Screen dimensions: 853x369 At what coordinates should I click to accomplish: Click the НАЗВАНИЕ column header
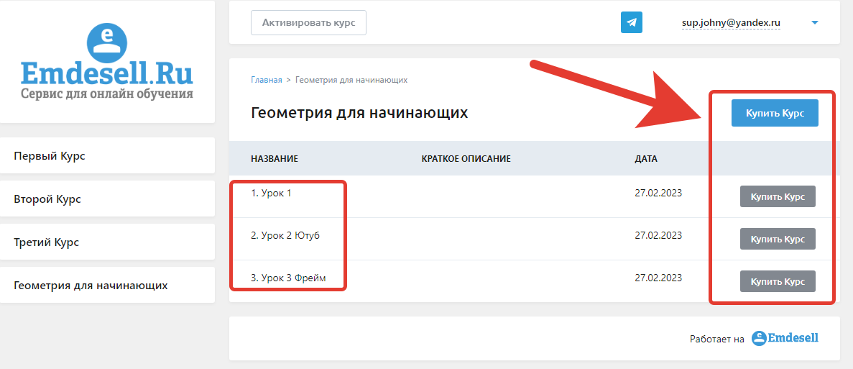275,159
